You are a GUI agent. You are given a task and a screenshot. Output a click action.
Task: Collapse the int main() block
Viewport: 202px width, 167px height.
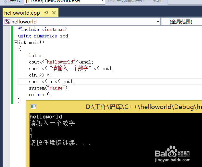(16, 42)
